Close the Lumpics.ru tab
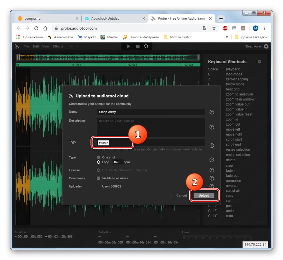This screenshot has height=260, width=283. point(77,18)
